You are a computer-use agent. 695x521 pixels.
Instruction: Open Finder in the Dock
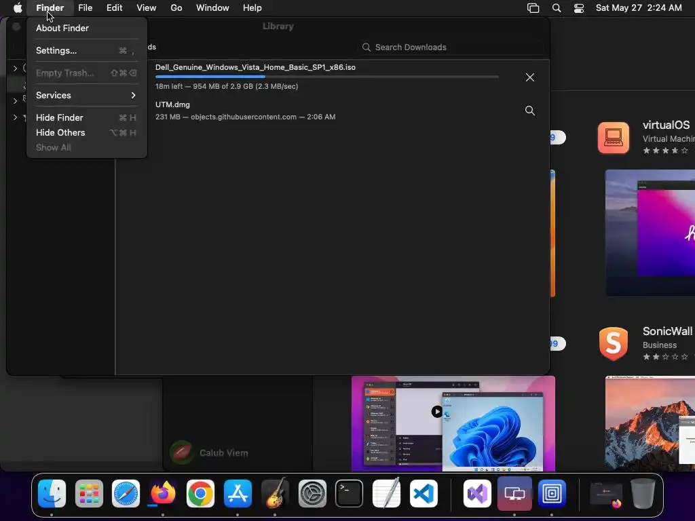pyautogui.click(x=52, y=493)
